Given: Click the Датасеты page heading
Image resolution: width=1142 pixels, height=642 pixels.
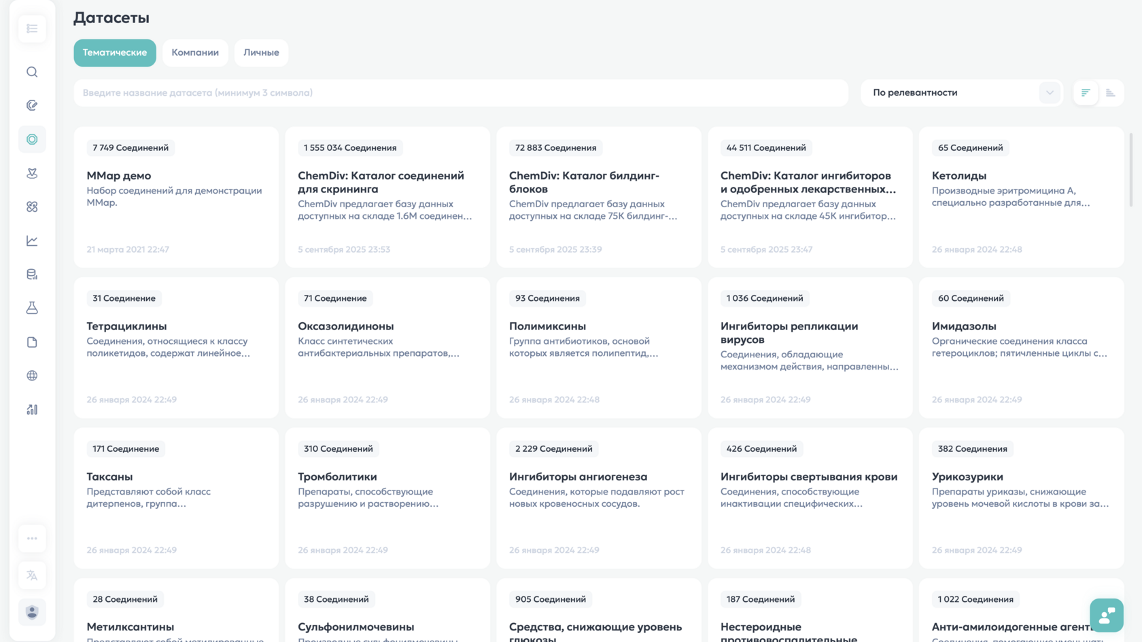Looking at the screenshot, I should coord(111,18).
